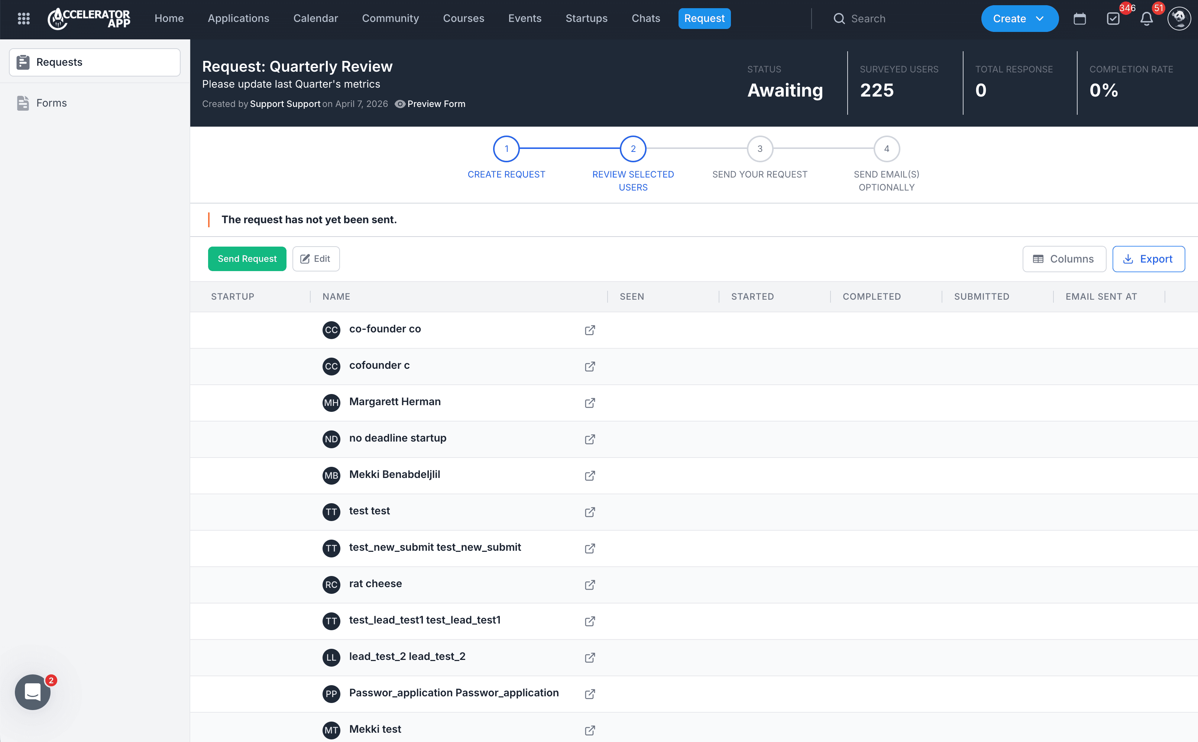Open the apps grid launcher
Image resolution: width=1198 pixels, height=742 pixels.
(23, 18)
